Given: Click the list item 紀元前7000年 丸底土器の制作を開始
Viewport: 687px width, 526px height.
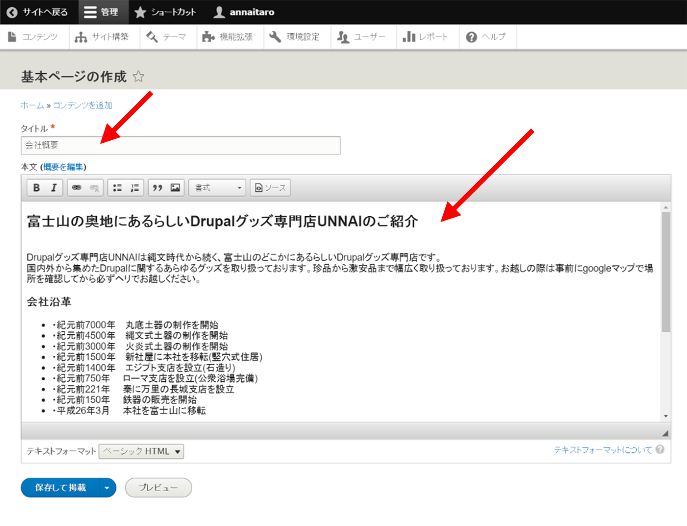Looking at the screenshot, I should [135, 325].
